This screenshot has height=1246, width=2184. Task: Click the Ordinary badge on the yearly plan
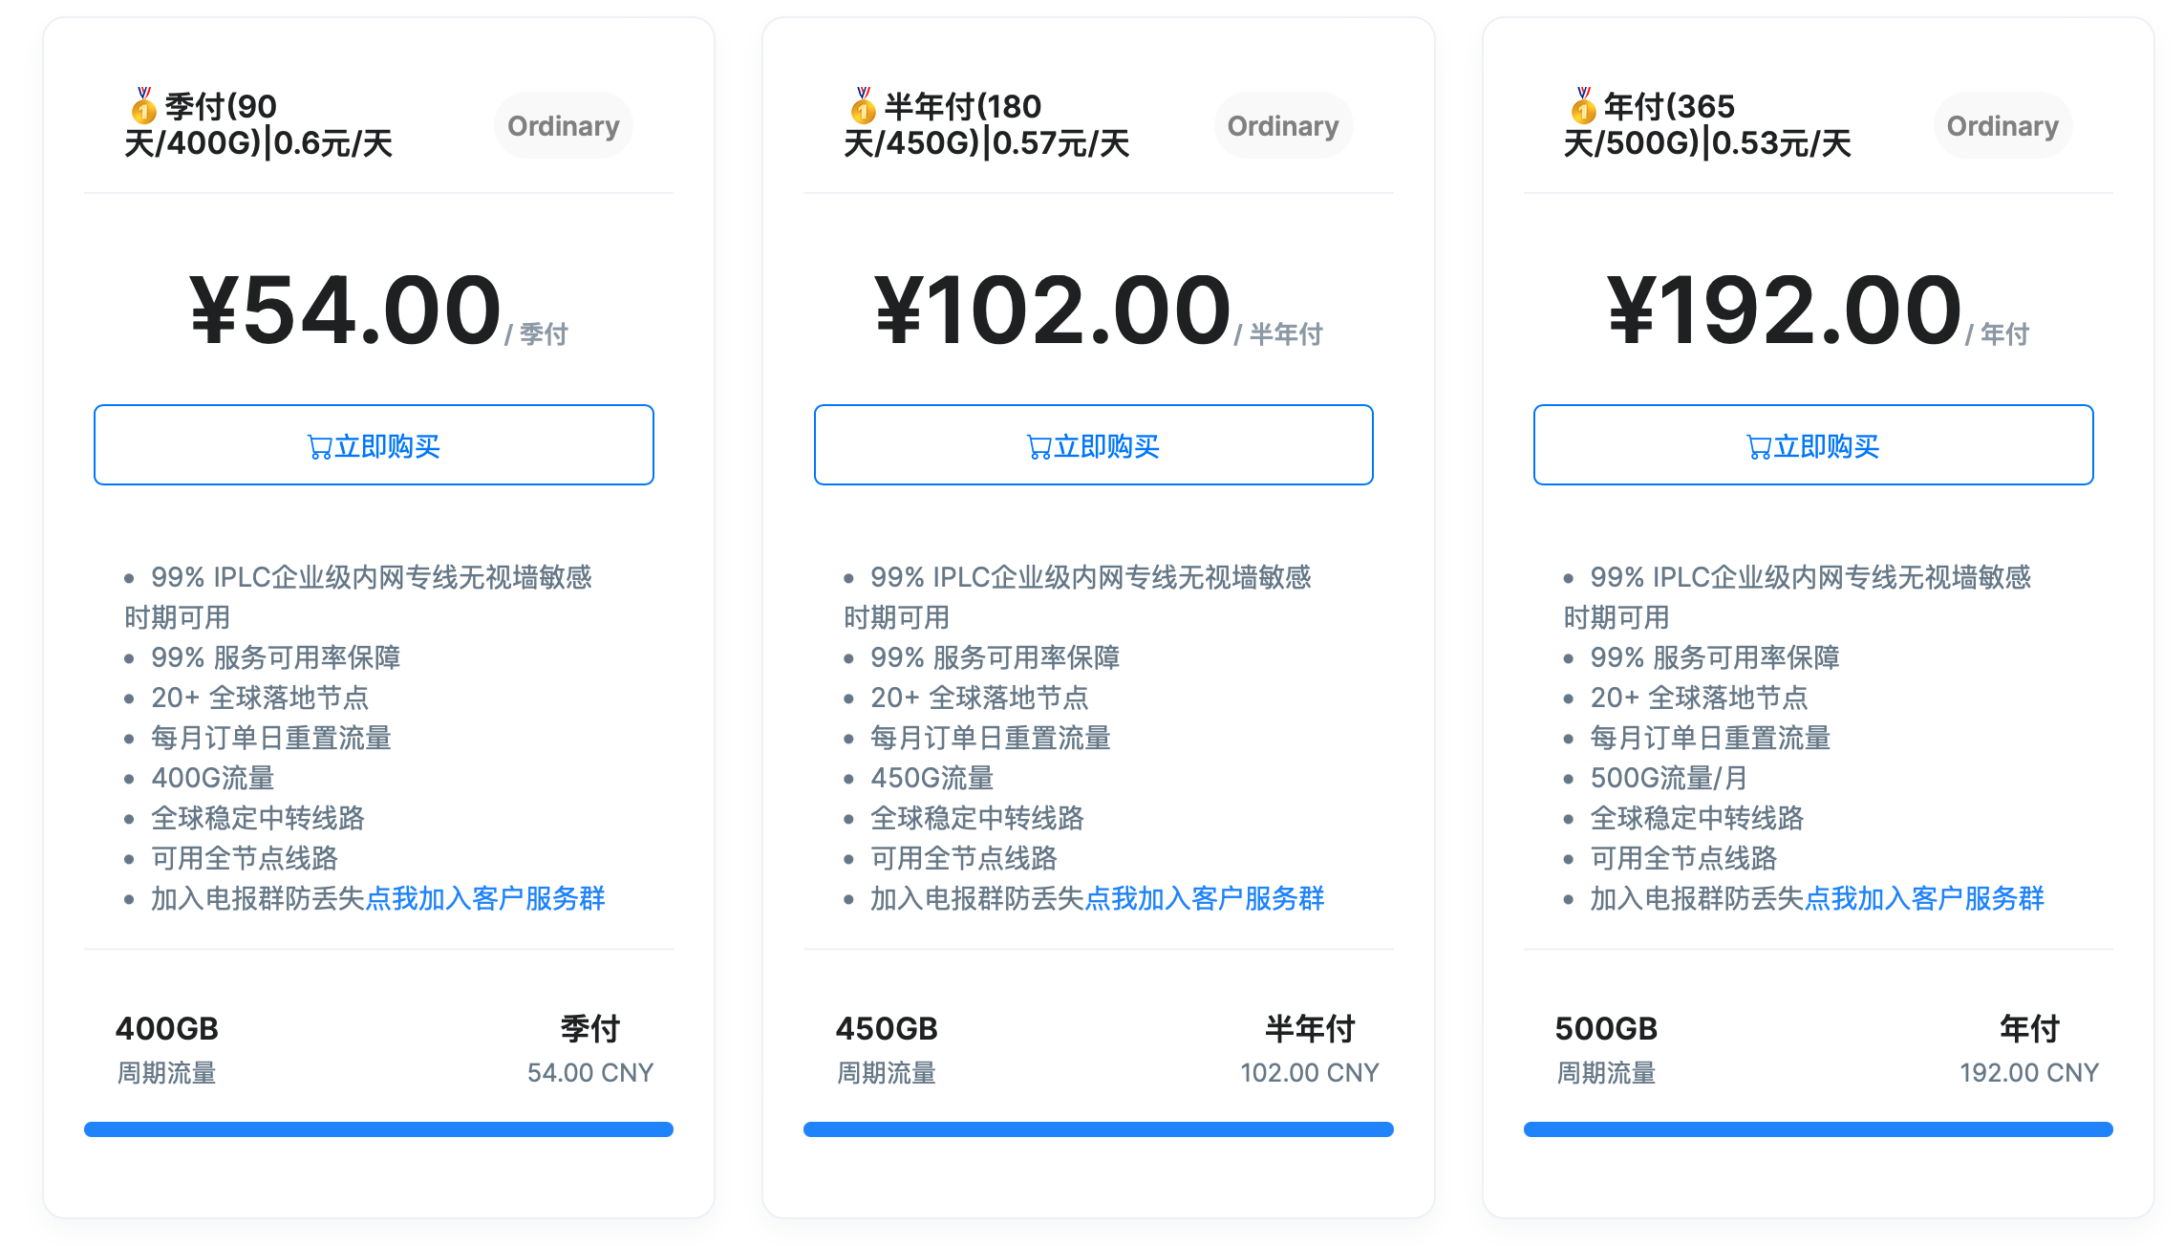(2002, 125)
